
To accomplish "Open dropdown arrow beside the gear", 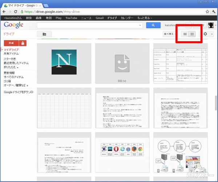I will pos(212,34).
